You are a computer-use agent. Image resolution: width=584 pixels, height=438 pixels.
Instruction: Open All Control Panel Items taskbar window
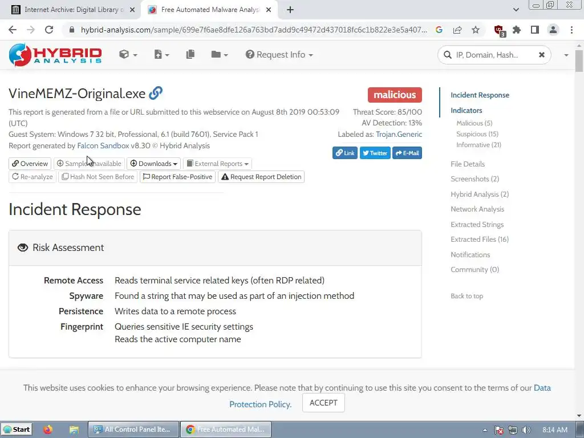(133, 429)
